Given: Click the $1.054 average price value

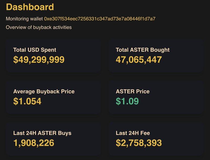Looking at the screenshot, I should (x=27, y=101).
